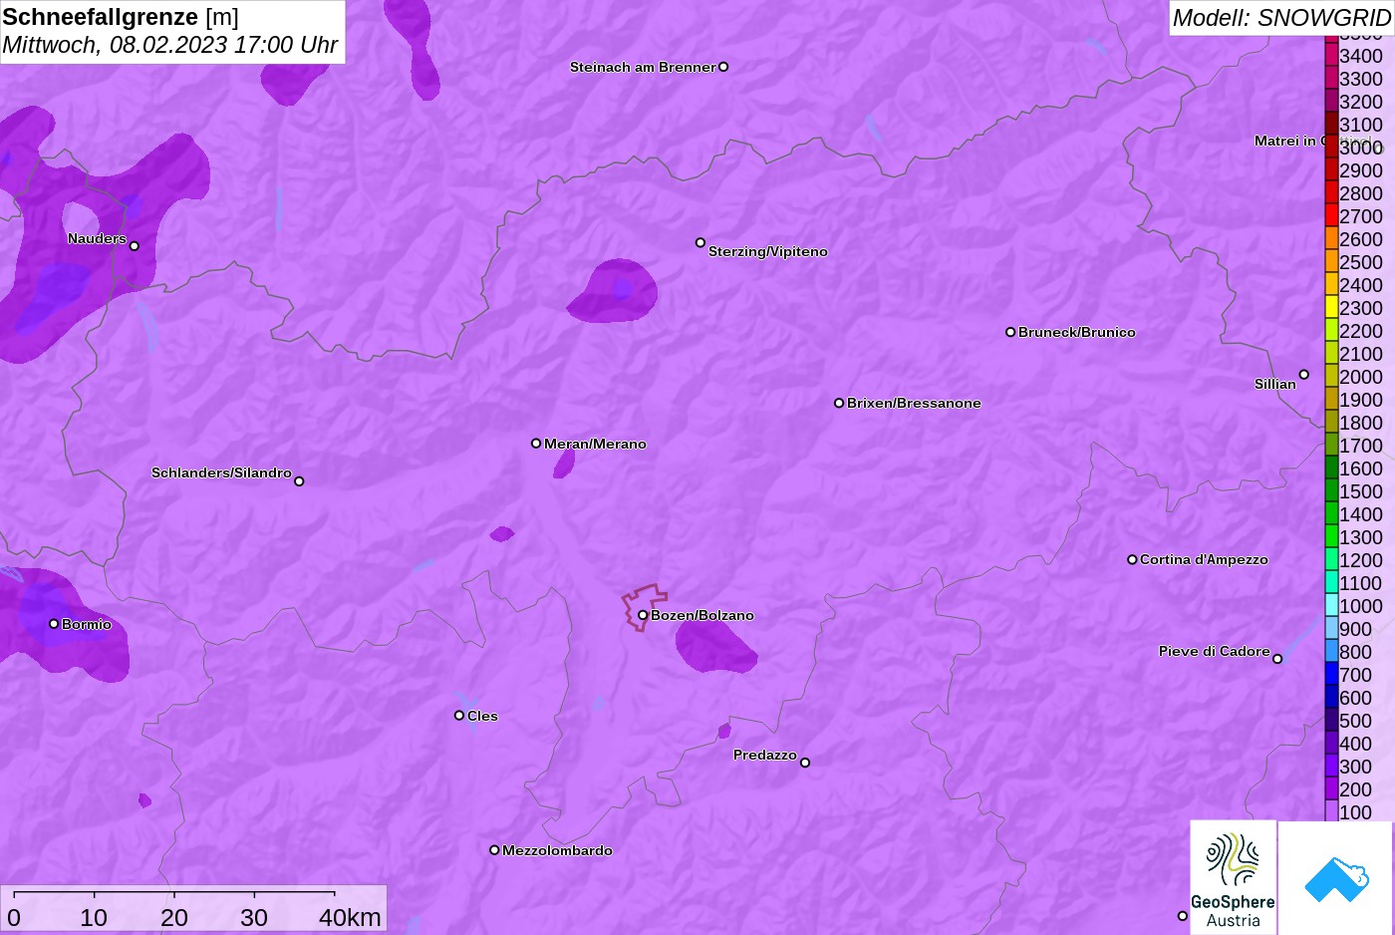Screen dimensions: 1395x935
Task: Pick the red 2700 legend color
Action: pos(1331,215)
